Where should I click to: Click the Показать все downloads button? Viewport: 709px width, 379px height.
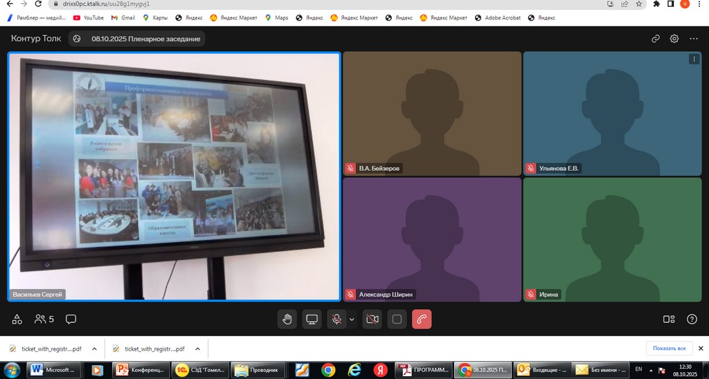pyautogui.click(x=669, y=349)
